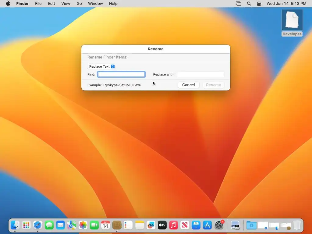The width and height of the screenshot is (312, 234).
Task: Select the Developer file on desktop
Action: tap(292, 23)
